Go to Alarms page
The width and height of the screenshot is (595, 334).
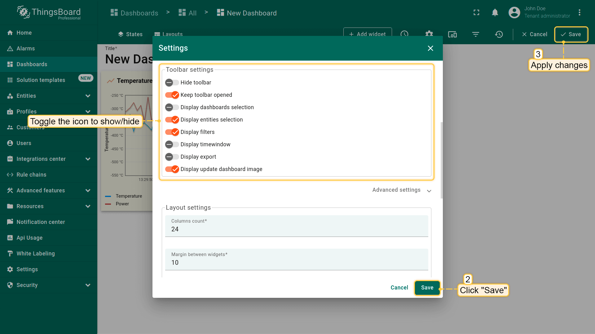(x=25, y=49)
